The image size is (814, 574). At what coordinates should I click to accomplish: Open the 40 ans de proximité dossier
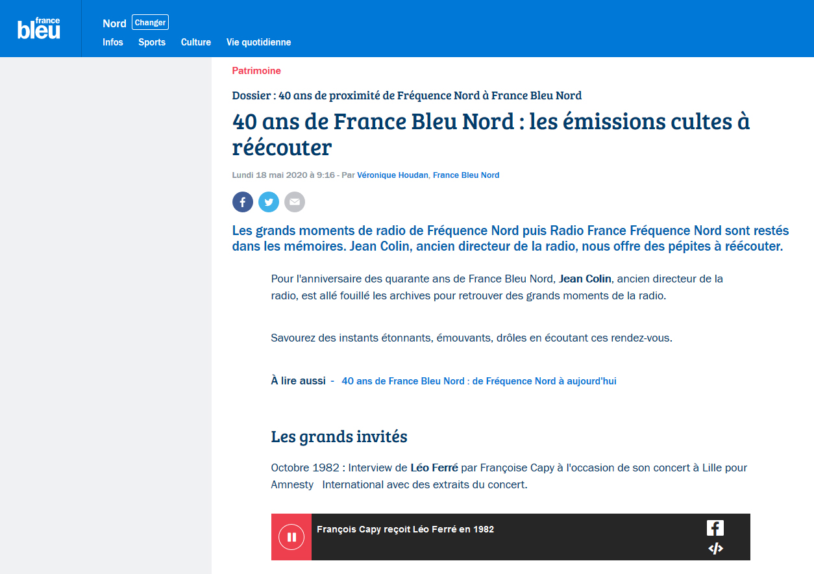click(406, 95)
